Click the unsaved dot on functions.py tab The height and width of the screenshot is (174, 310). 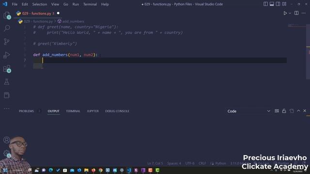click(58, 13)
